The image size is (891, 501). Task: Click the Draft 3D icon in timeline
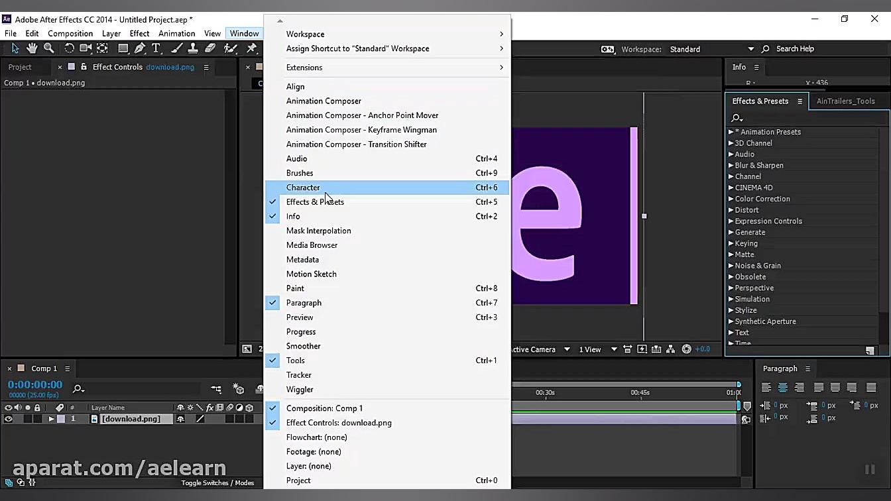tap(239, 389)
